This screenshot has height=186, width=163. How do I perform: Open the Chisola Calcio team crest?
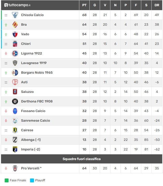click(x=15, y=15)
